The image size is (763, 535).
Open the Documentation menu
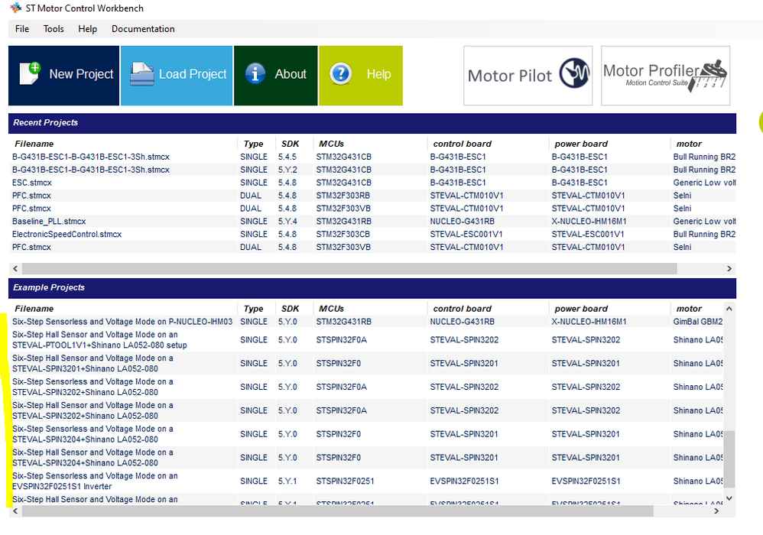[x=143, y=29]
